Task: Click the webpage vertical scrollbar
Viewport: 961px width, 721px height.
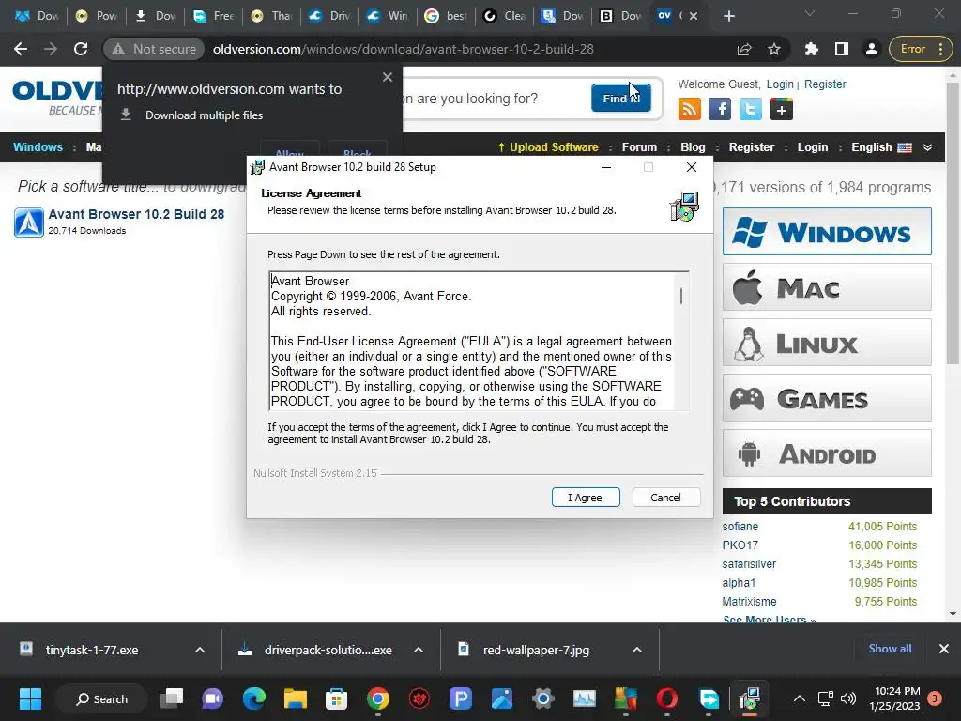Action: (x=953, y=223)
